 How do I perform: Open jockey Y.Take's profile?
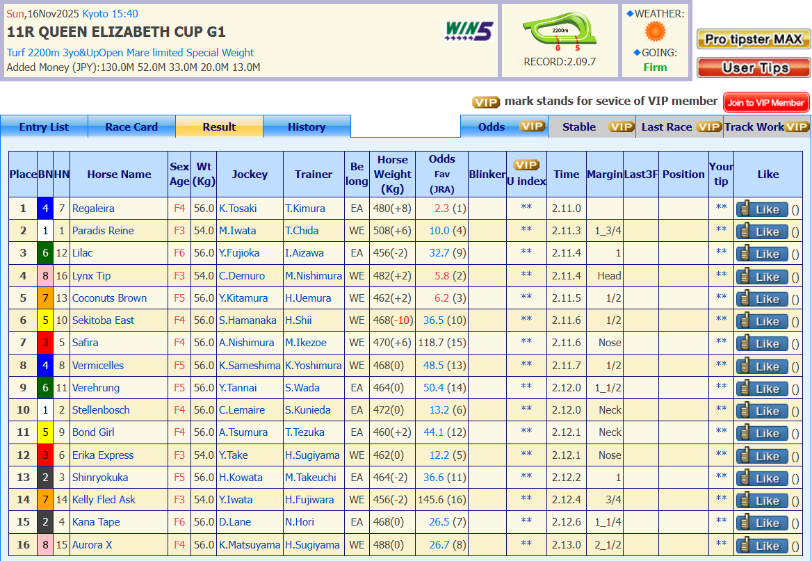pos(233,455)
